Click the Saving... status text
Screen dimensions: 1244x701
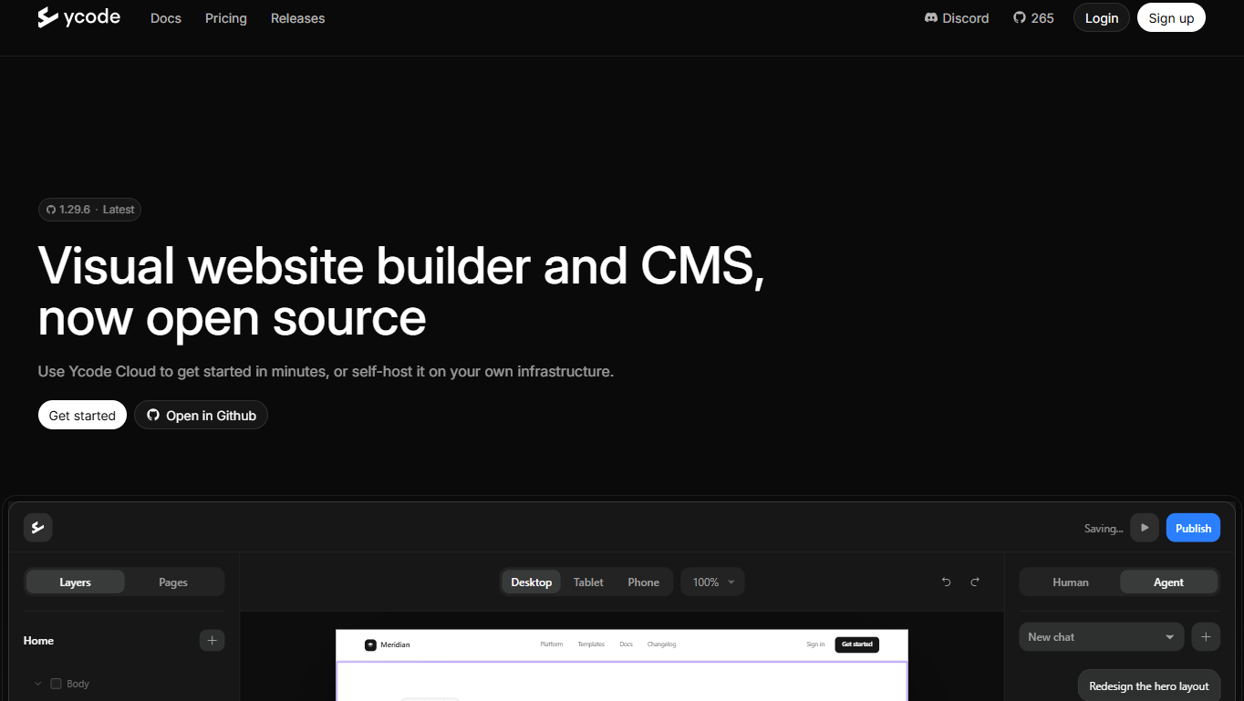1104,529
